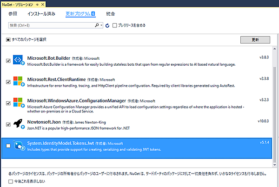Click the 'Infrastructure for error handling' description

131,86
